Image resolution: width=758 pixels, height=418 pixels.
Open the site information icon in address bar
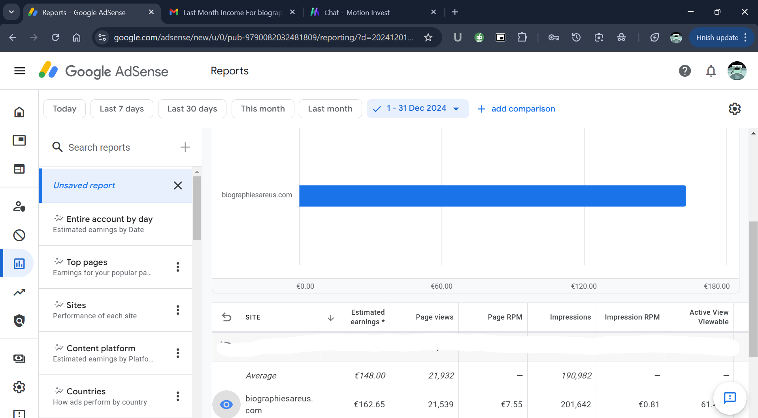click(x=102, y=38)
